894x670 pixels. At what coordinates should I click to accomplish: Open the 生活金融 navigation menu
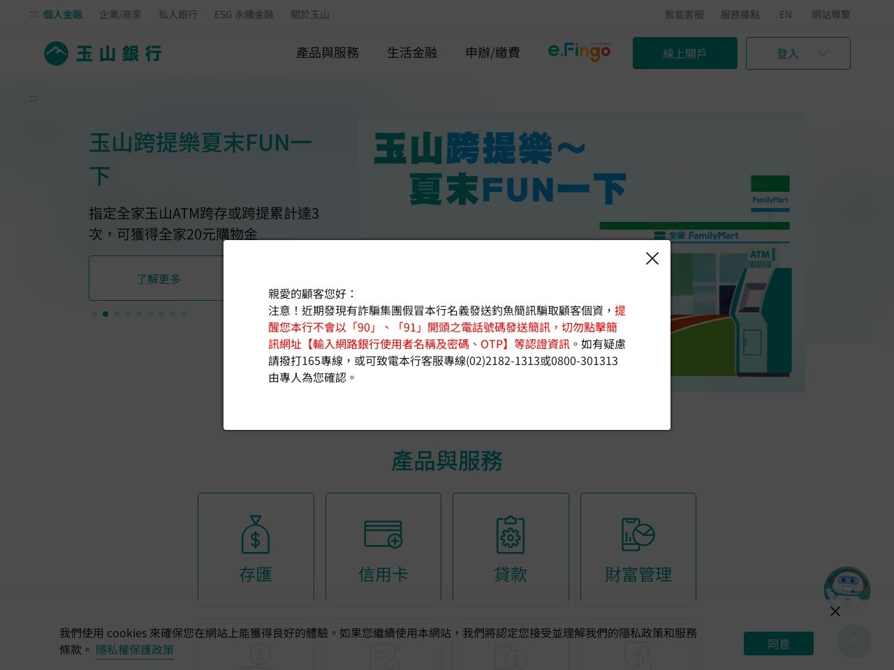click(412, 53)
